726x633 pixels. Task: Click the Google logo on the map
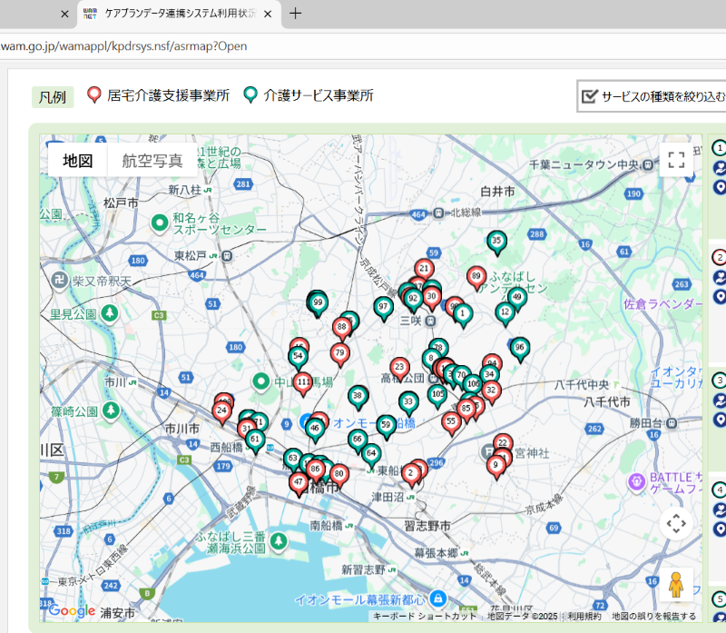(72, 610)
